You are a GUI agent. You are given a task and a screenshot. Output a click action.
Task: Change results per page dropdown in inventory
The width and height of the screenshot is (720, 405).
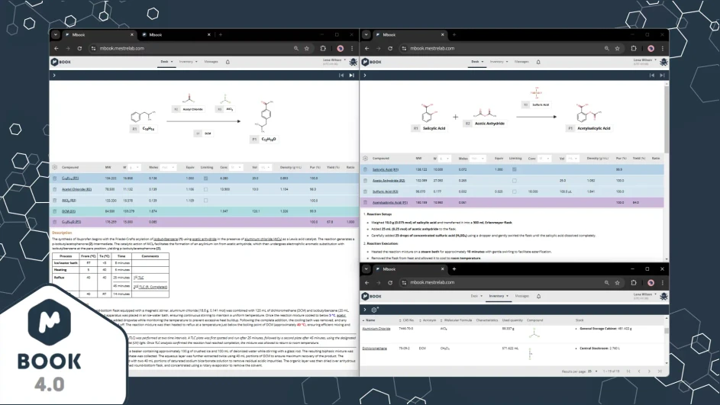pos(592,371)
